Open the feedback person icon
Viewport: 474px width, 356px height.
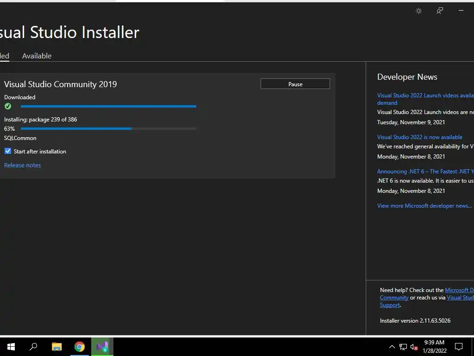point(440,11)
